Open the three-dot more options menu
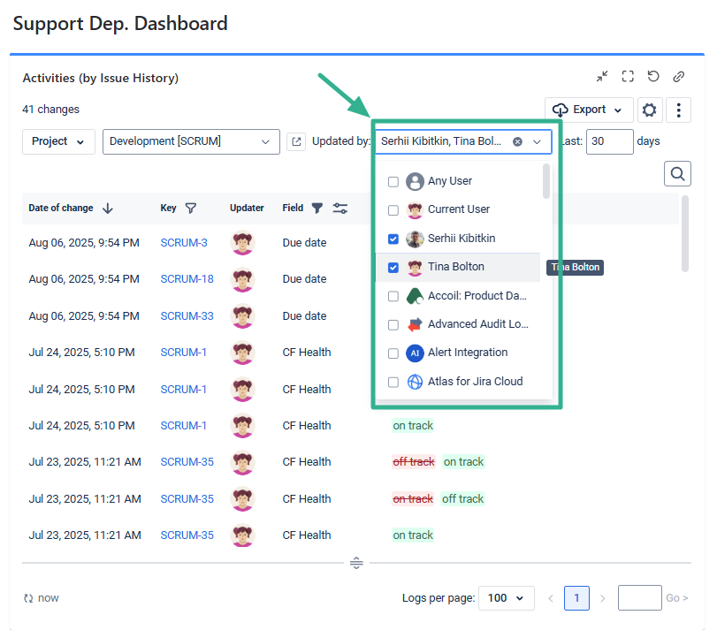Viewport: 717px width, 630px height. [678, 110]
